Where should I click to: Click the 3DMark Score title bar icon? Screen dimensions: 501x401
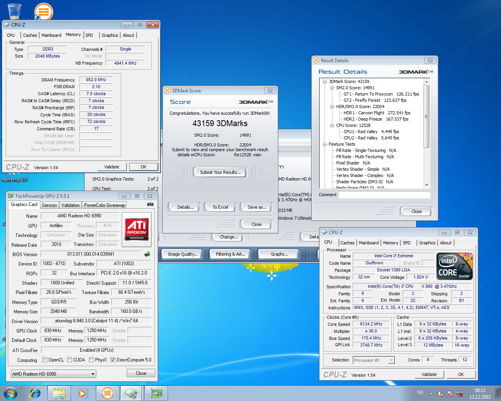(168, 90)
